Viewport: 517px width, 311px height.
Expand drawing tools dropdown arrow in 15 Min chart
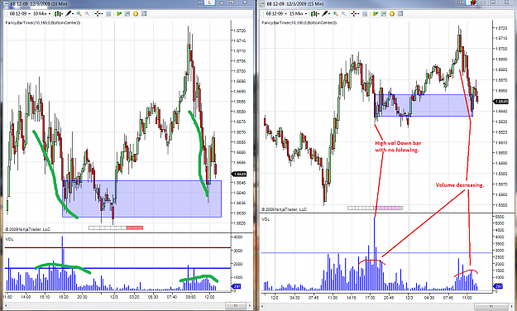pos(329,14)
